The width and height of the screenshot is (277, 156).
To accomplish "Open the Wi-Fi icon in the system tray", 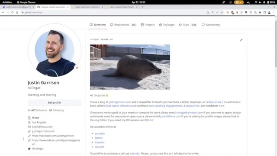I will [256, 2].
